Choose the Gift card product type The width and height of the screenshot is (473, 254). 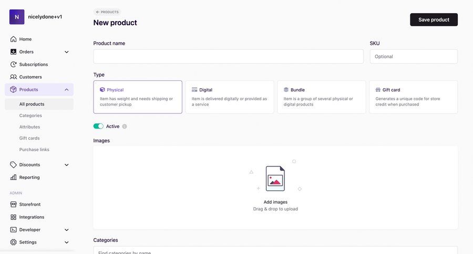[x=413, y=97]
